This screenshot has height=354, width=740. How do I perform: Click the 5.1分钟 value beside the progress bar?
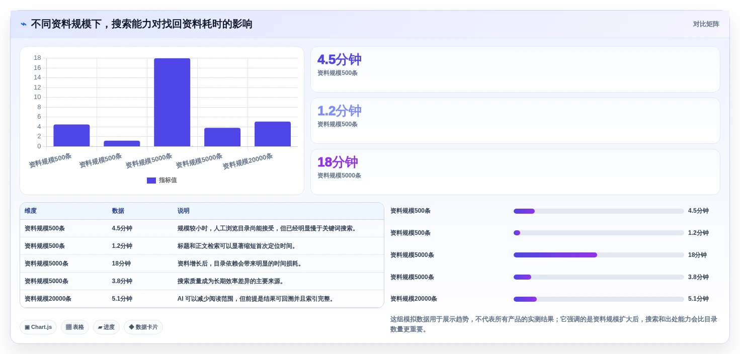[698, 299]
